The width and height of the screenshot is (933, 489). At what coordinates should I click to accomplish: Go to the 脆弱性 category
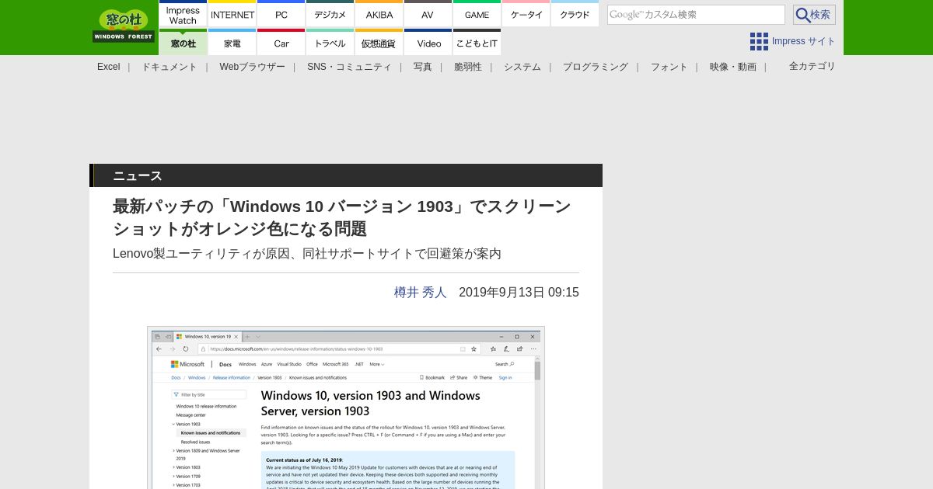(x=468, y=67)
